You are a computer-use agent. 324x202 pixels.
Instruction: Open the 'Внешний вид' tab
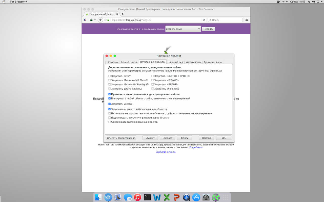175,62
